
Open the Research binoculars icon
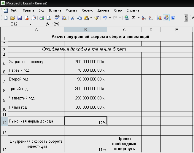[x=64, y=18]
